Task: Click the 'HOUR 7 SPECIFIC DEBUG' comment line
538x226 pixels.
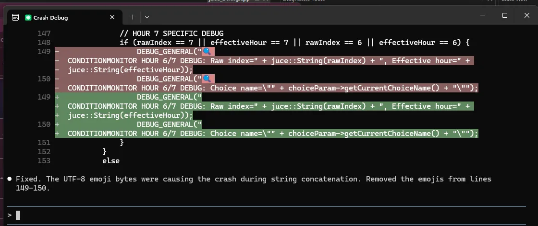Action: (171, 34)
